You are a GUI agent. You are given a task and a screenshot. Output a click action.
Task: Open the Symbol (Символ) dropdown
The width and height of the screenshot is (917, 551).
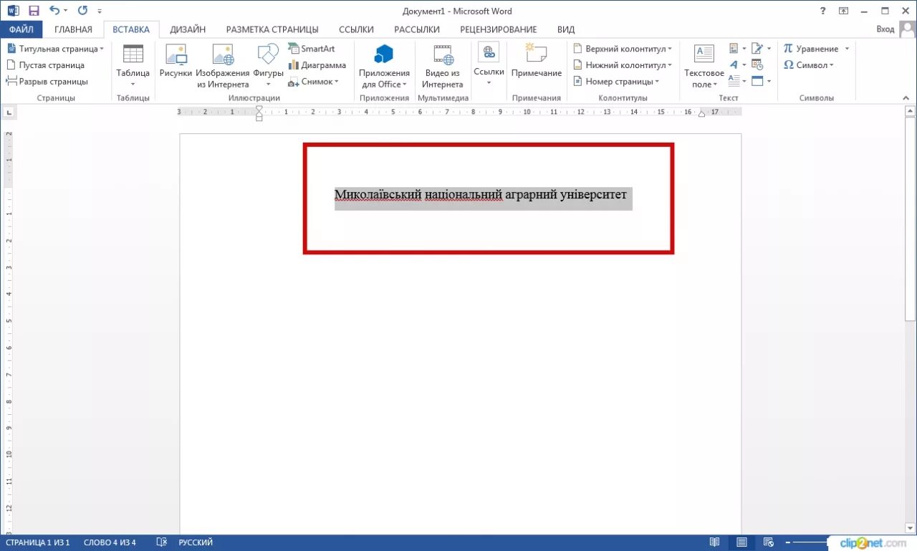(x=809, y=65)
